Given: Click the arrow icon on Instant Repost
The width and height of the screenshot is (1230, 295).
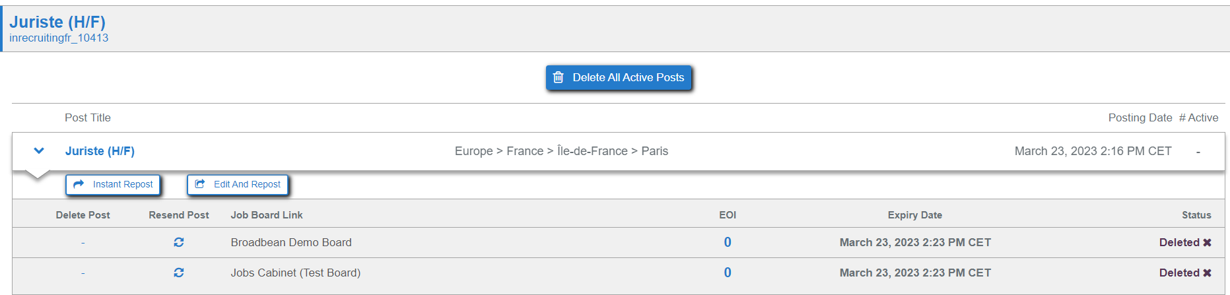Looking at the screenshot, I should pyautogui.click(x=79, y=184).
